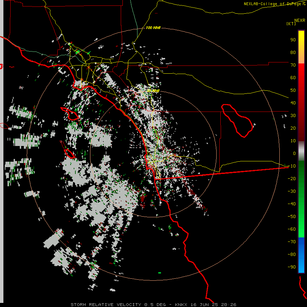Click the positive 30 value on velocity scale
Viewport: 307px width, 307px height.
point(293,116)
